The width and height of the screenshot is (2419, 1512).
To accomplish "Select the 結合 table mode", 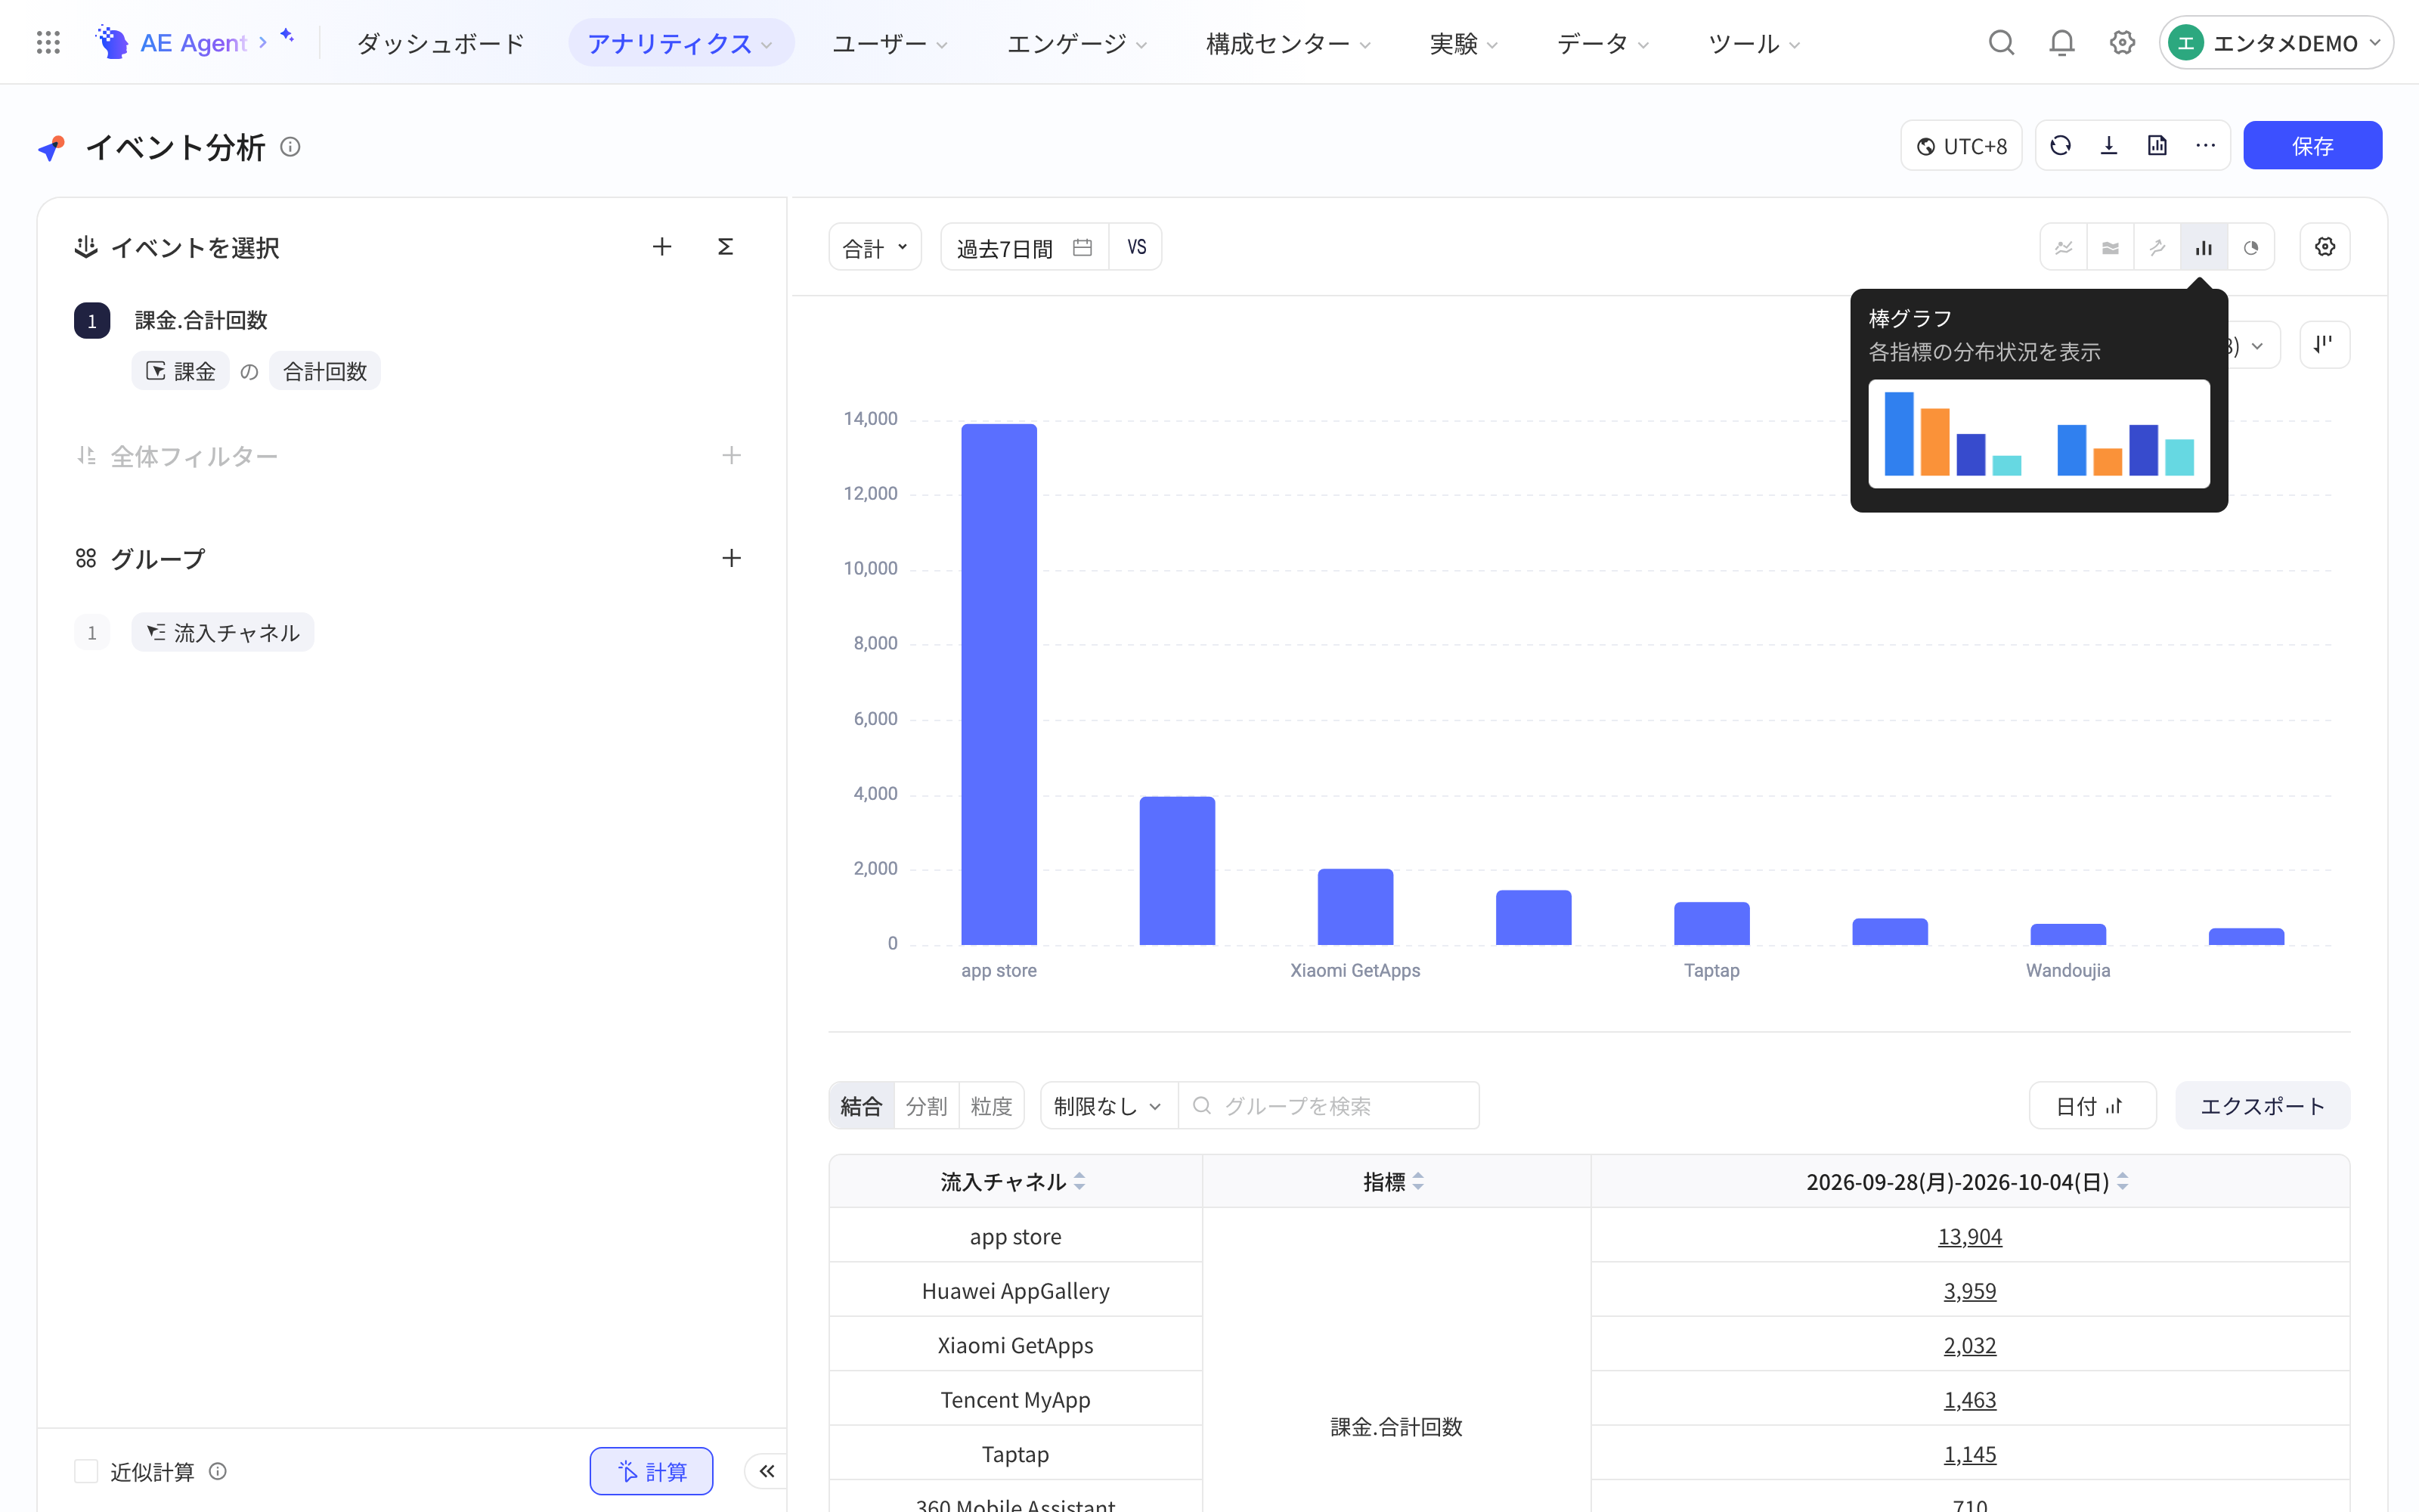I will (862, 1106).
